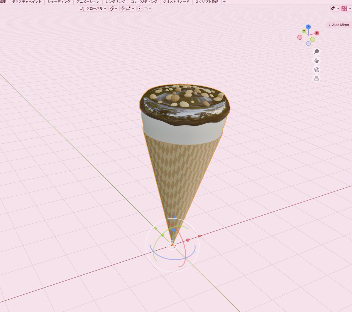Open the グローバル transform orientation dropdown
352x312 pixels.
(93, 9)
